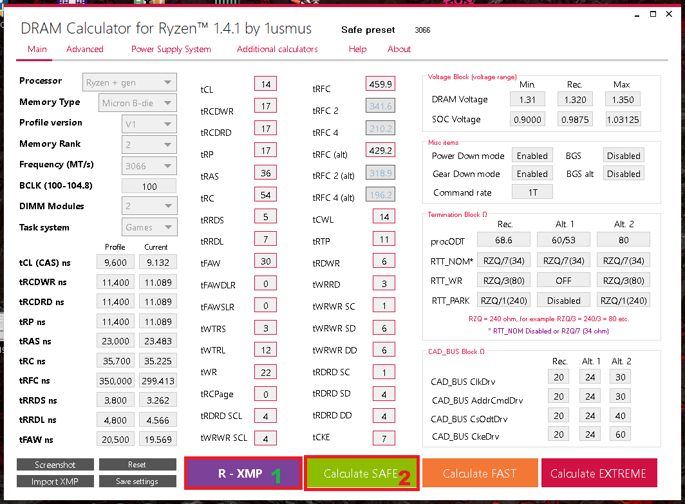This screenshot has height=504, width=685.
Task: Click the tWR value 22 field
Action: tap(266, 373)
